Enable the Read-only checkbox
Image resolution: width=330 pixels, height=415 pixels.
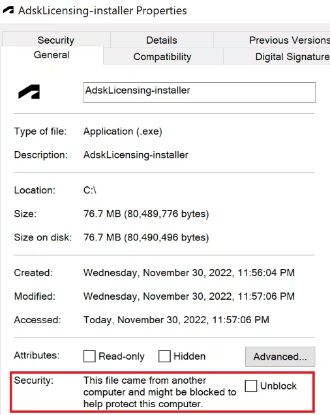tap(89, 356)
